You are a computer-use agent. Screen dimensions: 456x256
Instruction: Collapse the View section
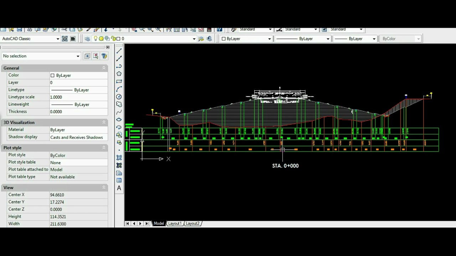tap(104, 187)
